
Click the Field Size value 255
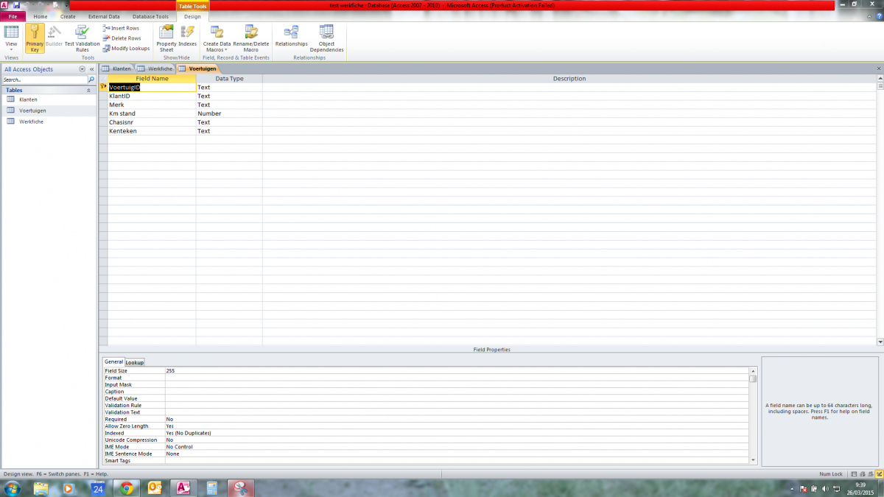tap(457, 370)
